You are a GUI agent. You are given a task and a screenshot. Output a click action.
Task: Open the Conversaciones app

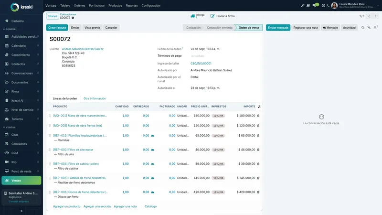coord(21,73)
